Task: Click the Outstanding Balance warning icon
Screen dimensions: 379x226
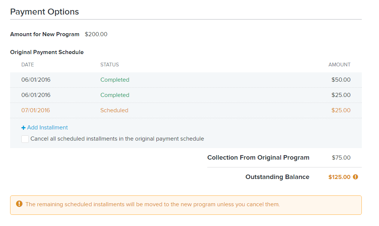Action: 355,177
